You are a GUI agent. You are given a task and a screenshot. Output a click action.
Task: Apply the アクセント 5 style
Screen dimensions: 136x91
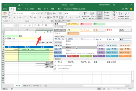[x=112, y=56]
